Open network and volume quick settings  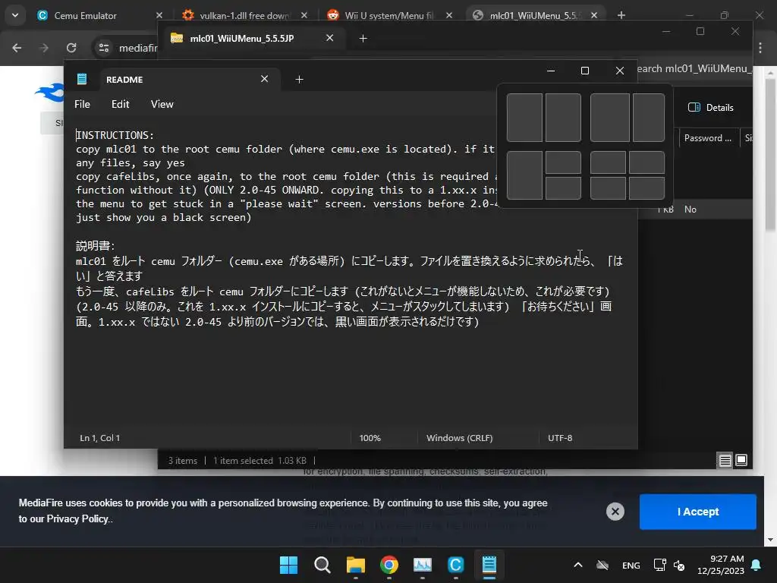point(669,565)
